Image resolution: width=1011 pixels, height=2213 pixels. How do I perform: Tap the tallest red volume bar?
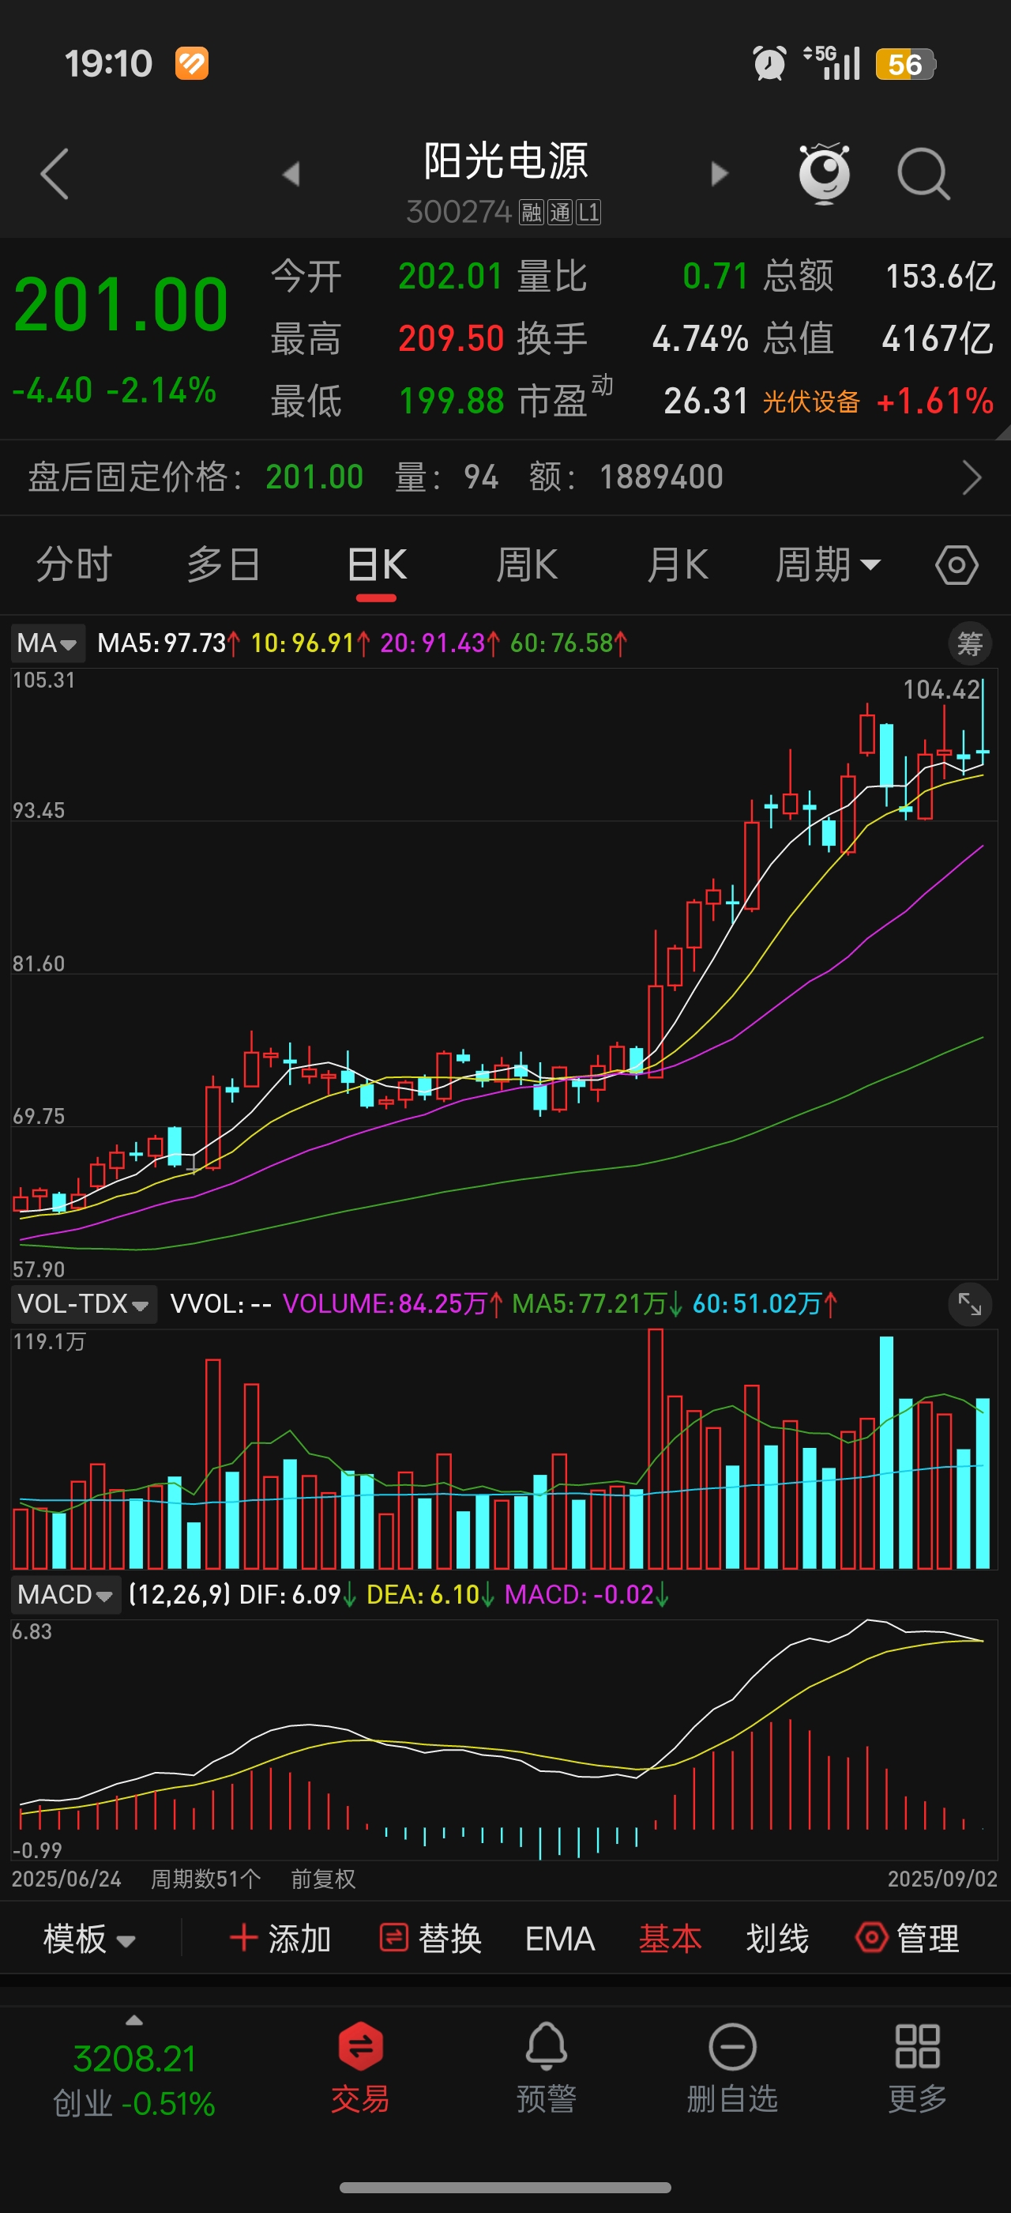(656, 1449)
